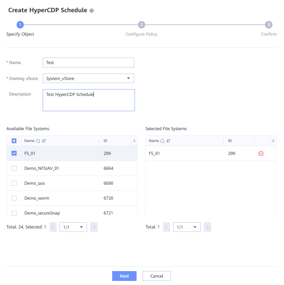The image size is (284, 285).
Task: Click the Cancel button
Action: pos(157,276)
